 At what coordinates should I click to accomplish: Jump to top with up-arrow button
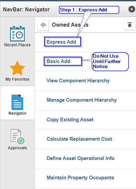click(x=130, y=25)
